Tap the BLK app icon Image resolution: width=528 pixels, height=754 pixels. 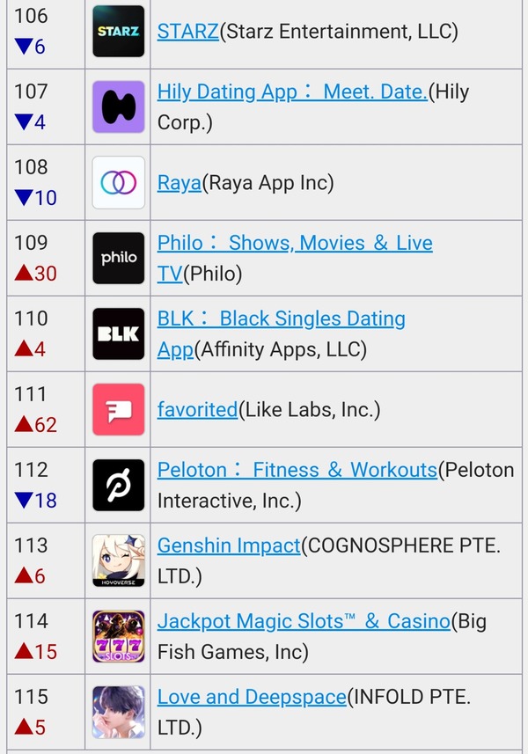tap(118, 333)
